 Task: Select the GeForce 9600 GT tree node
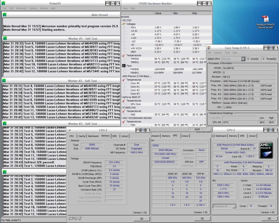pyautogui.click(x=131, y=97)
